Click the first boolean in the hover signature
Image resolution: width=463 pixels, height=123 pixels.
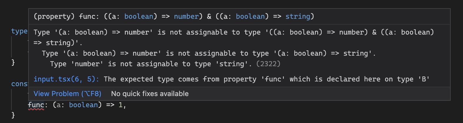point(139,16)
